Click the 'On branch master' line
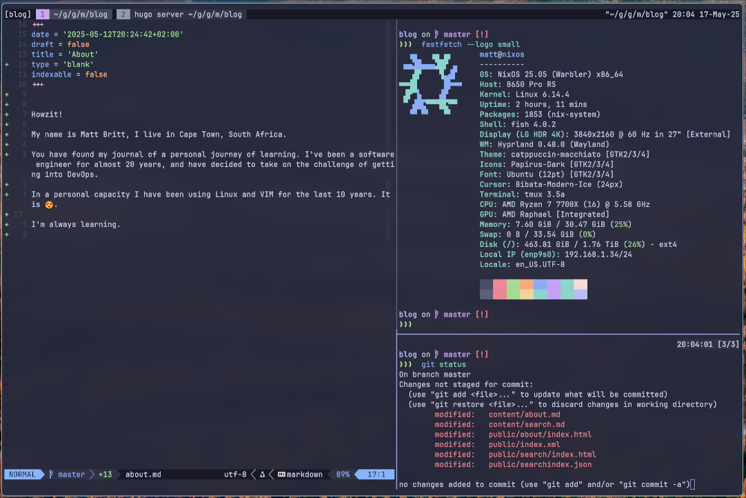This screenshot has height=498, width=746. point(435,375)
